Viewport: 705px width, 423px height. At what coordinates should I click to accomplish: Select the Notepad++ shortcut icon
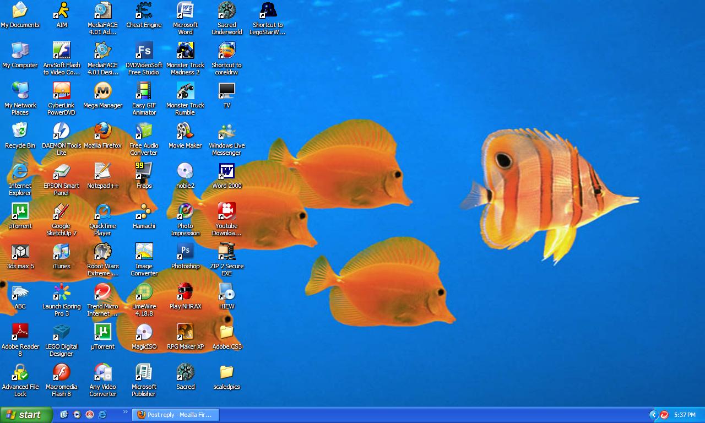[102, 172]
